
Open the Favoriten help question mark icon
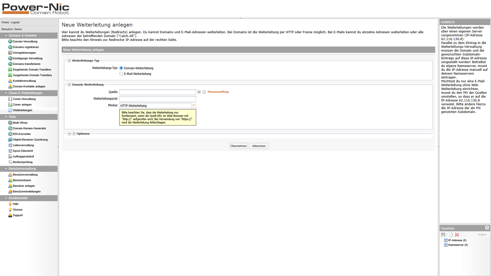(x=487, y=228)
